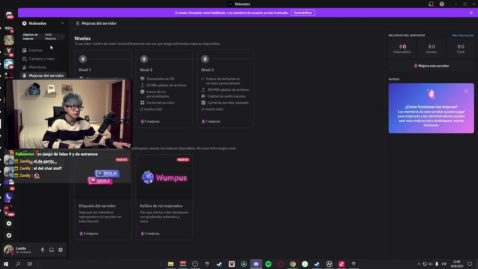Open user settings gear icon
478x269 pixels.
click(x=60, y=250)
